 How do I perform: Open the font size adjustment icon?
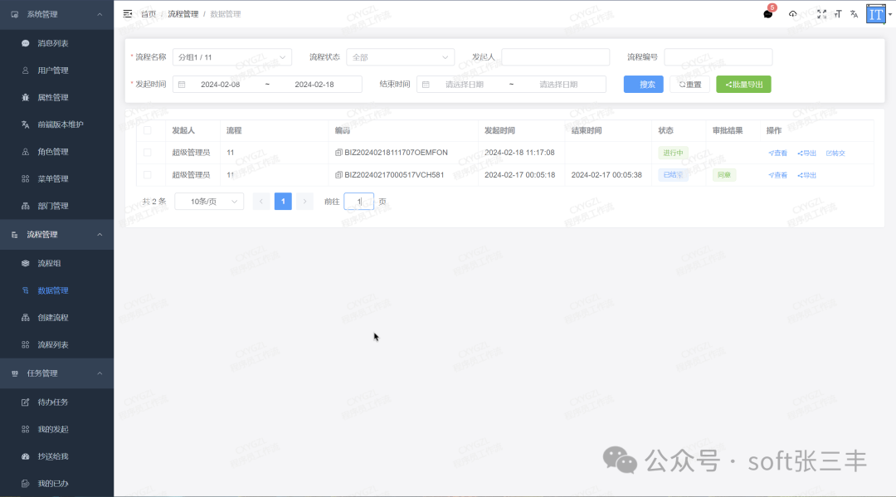(x=838, y=14)
